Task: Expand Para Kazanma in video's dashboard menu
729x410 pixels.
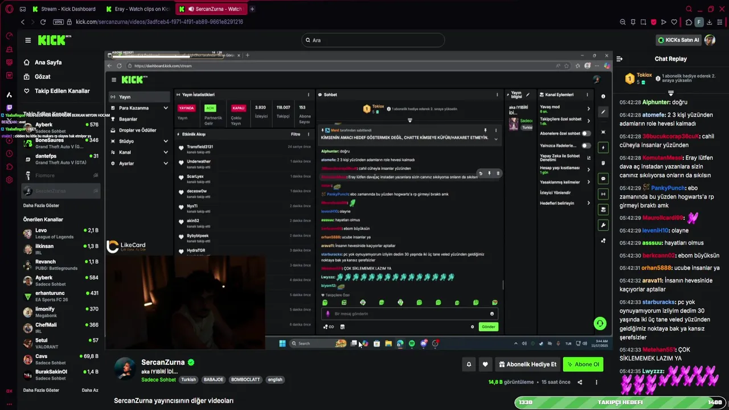Action: coord(166,108)
